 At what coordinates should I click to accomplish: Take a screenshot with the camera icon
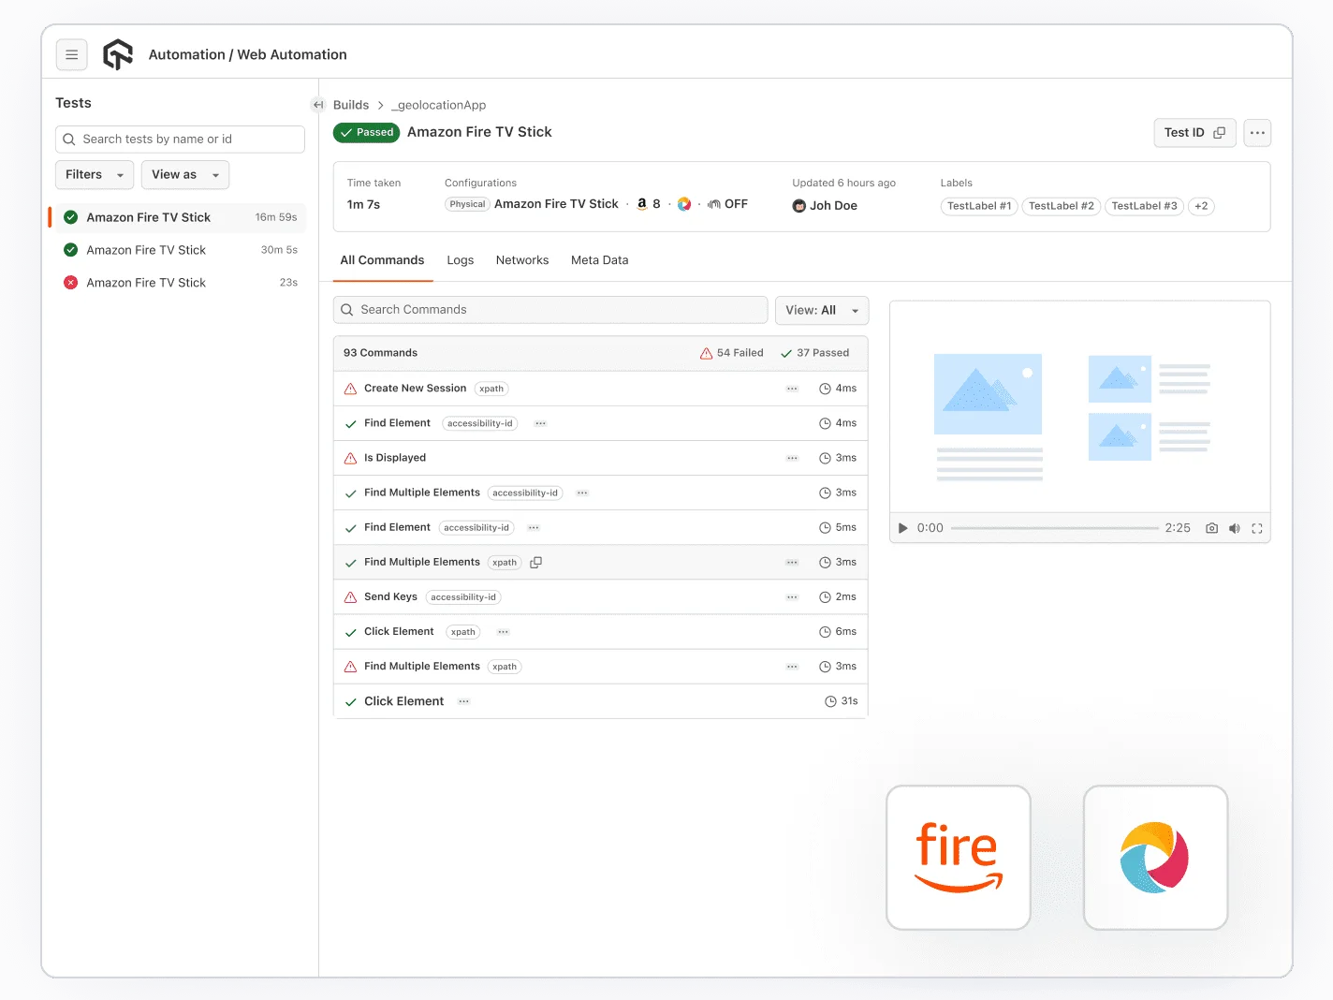(x=1211, y=528)
